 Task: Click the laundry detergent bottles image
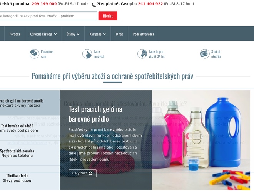[x=201, y=140]
